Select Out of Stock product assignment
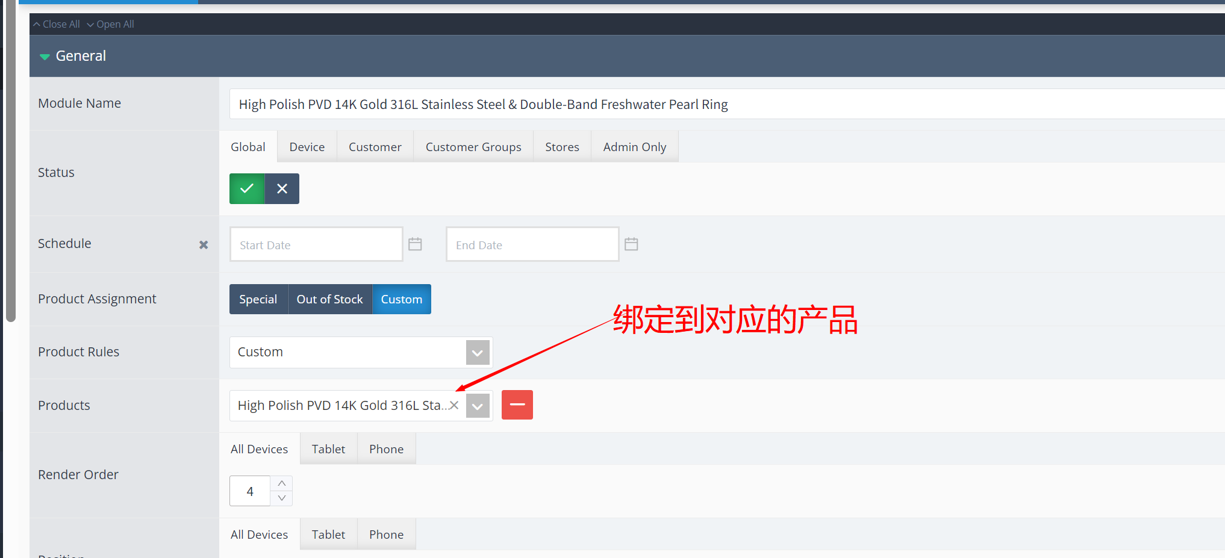Screen dimensions: 1225x558 tap(329, 299)
